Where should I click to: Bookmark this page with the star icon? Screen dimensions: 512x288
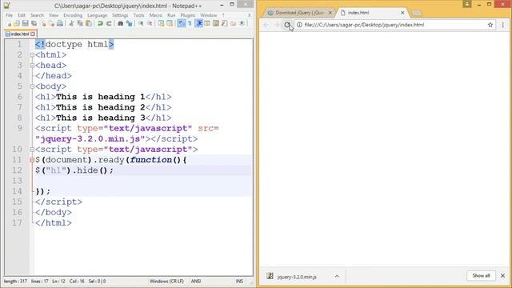point(490,25)
